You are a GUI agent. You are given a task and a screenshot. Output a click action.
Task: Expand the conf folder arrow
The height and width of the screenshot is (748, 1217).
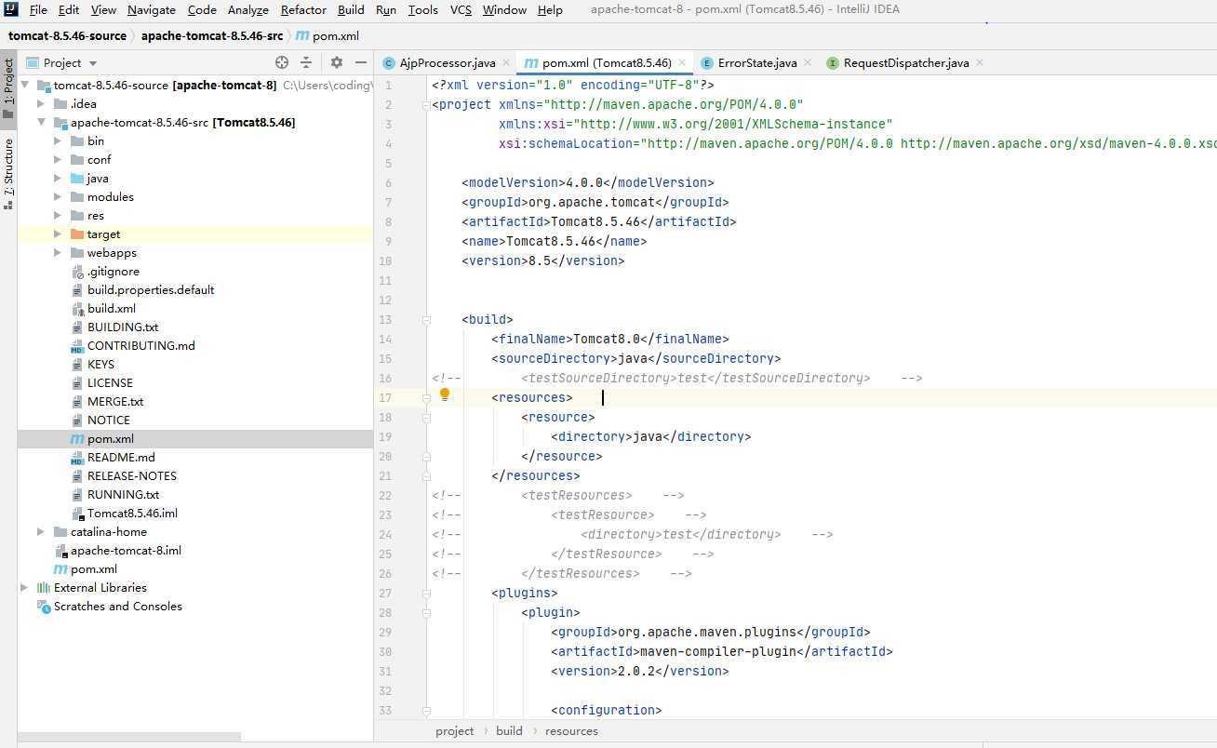[x=58, y=159]
